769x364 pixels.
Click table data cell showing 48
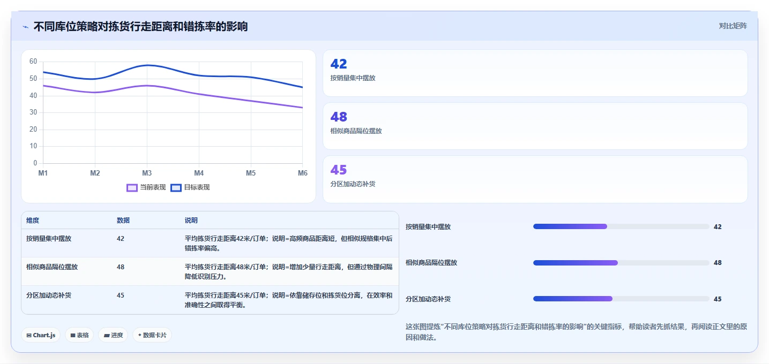pyautogui.click(x=121, y=267)
